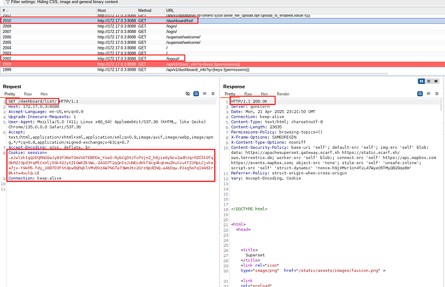
Task: Click the Connection: keep-alive line in Request
Action: point(34,178)
